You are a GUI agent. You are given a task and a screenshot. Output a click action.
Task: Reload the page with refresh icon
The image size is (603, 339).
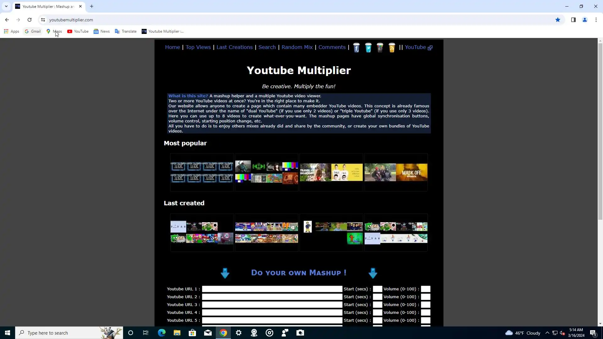(30, 20)
